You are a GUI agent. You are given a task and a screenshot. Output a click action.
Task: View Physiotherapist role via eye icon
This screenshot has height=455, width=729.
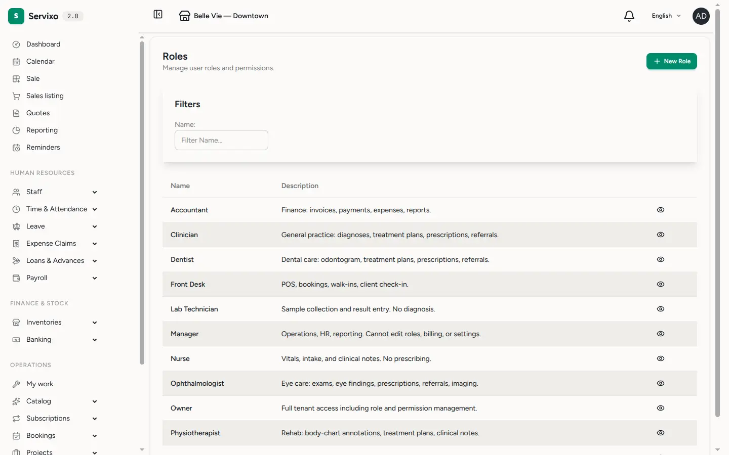661,433
